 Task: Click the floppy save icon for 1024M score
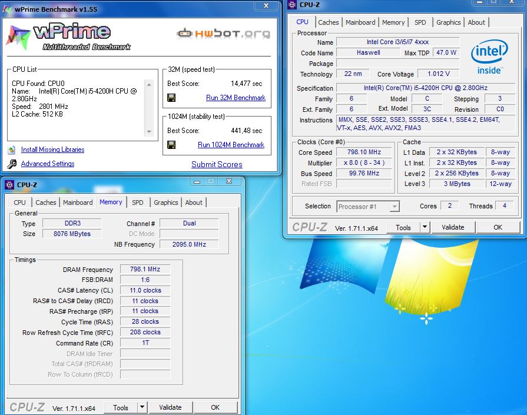(171, 145)
